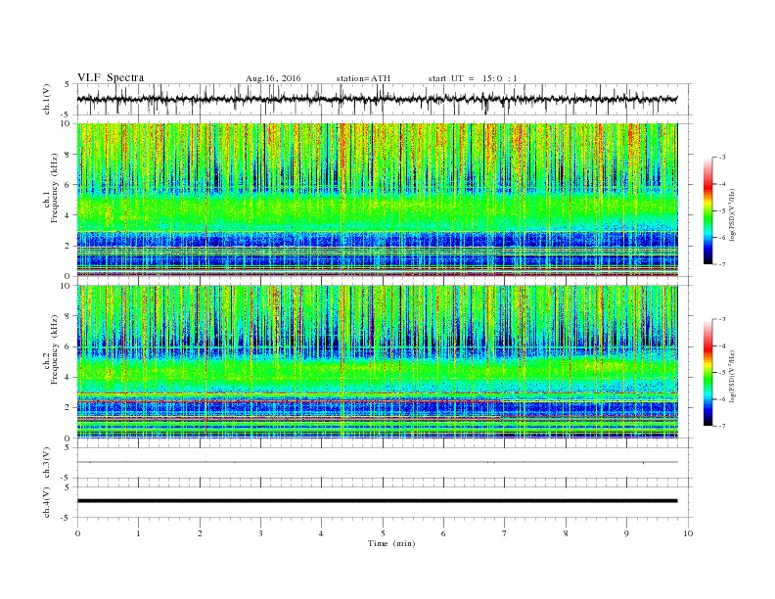The height and width of the screenshot is (599, 775).
Task: Click the time axis tick label "0"
Action: [77, 533]
